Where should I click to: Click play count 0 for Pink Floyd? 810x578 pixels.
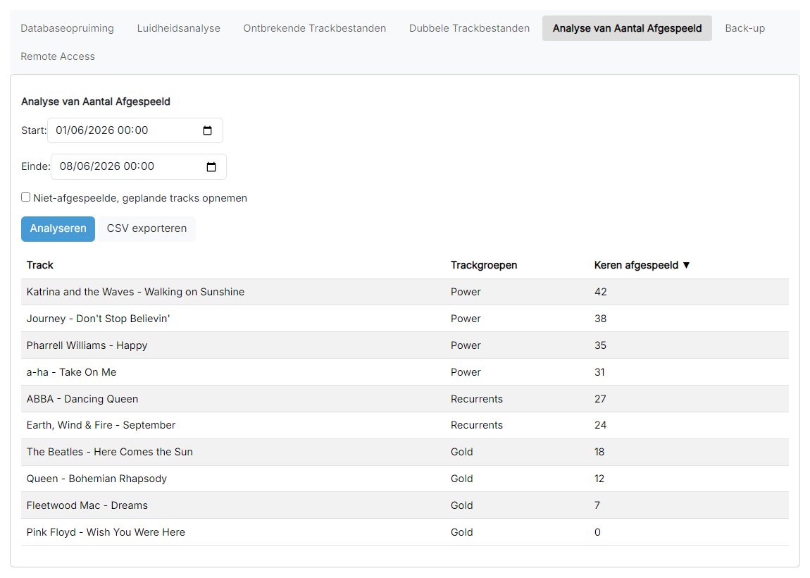click(x=597, y=532)
